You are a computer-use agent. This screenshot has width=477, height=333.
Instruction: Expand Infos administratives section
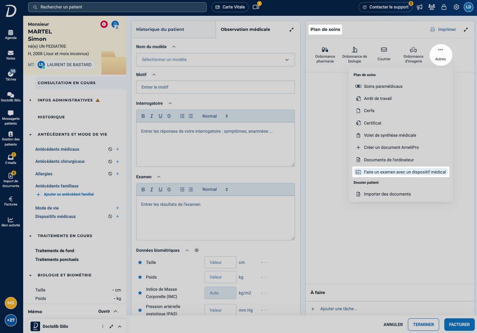(x=31, y=100)
